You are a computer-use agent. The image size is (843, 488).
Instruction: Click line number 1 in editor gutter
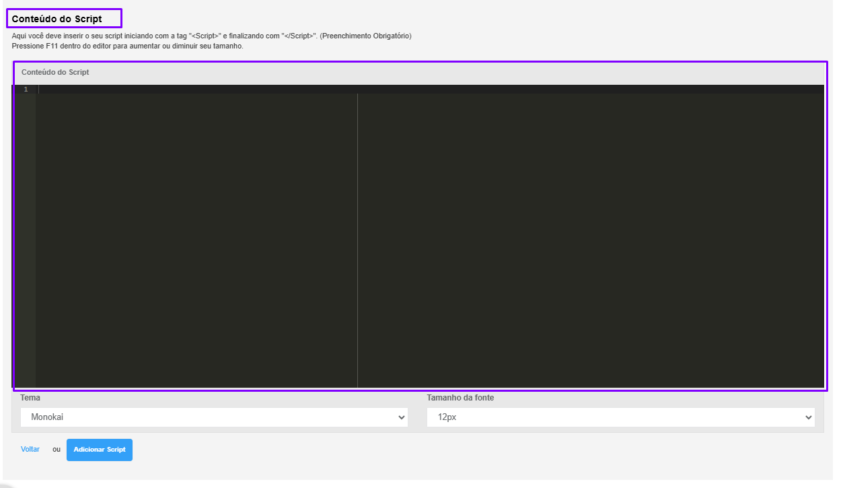(x=26, y=90)
